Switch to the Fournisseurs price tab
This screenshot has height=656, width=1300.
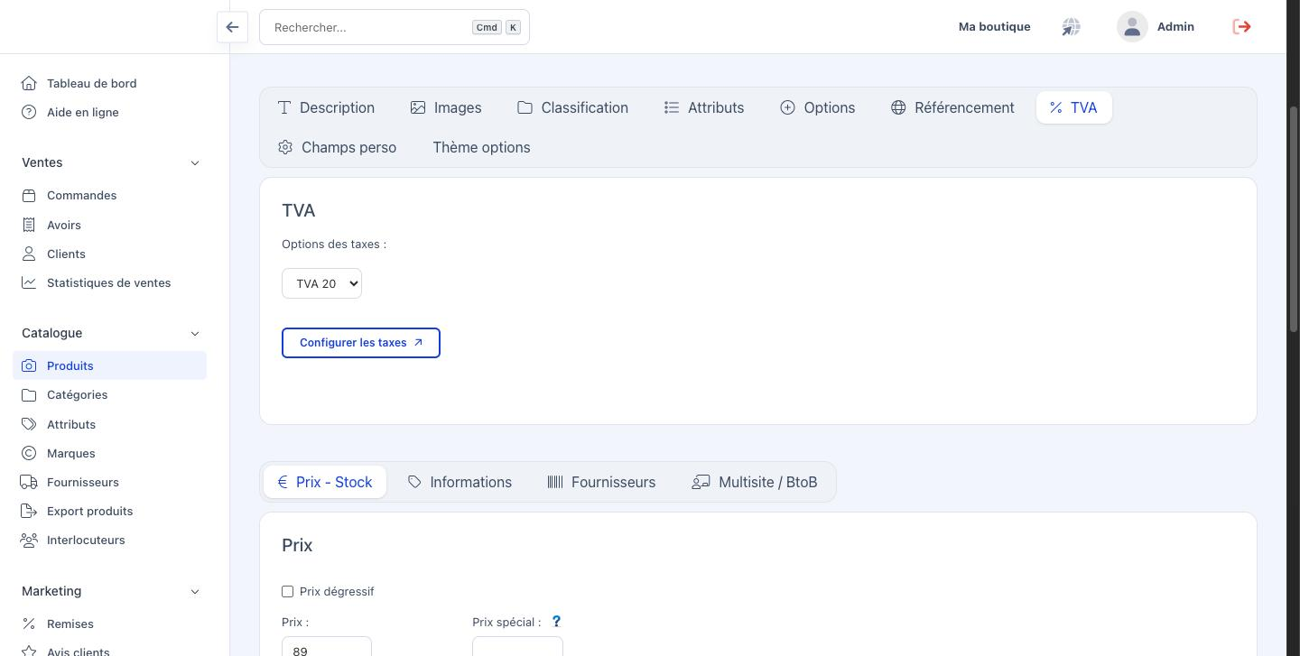click(x=602, y=482)
